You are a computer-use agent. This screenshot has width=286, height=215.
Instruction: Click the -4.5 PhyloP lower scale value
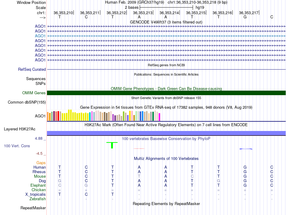coord(39,154)
